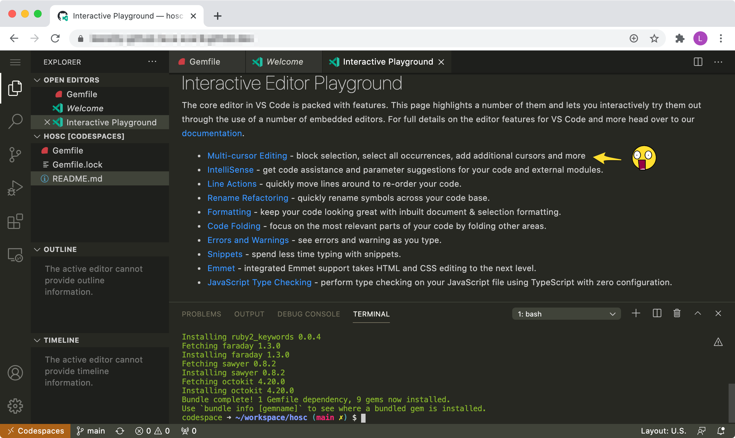
Task: Click the Manage gear icon
Action: click(15, 406)
